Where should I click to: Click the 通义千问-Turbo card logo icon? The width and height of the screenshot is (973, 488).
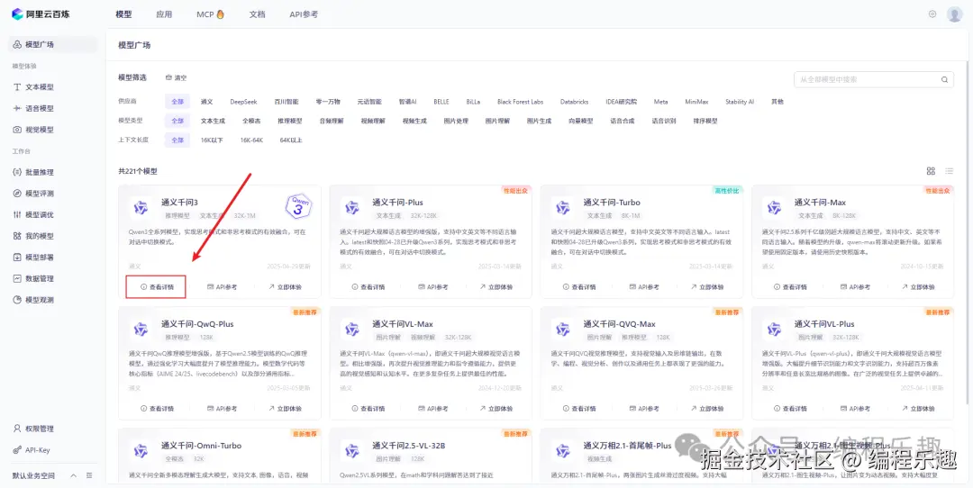pos(563,207)
